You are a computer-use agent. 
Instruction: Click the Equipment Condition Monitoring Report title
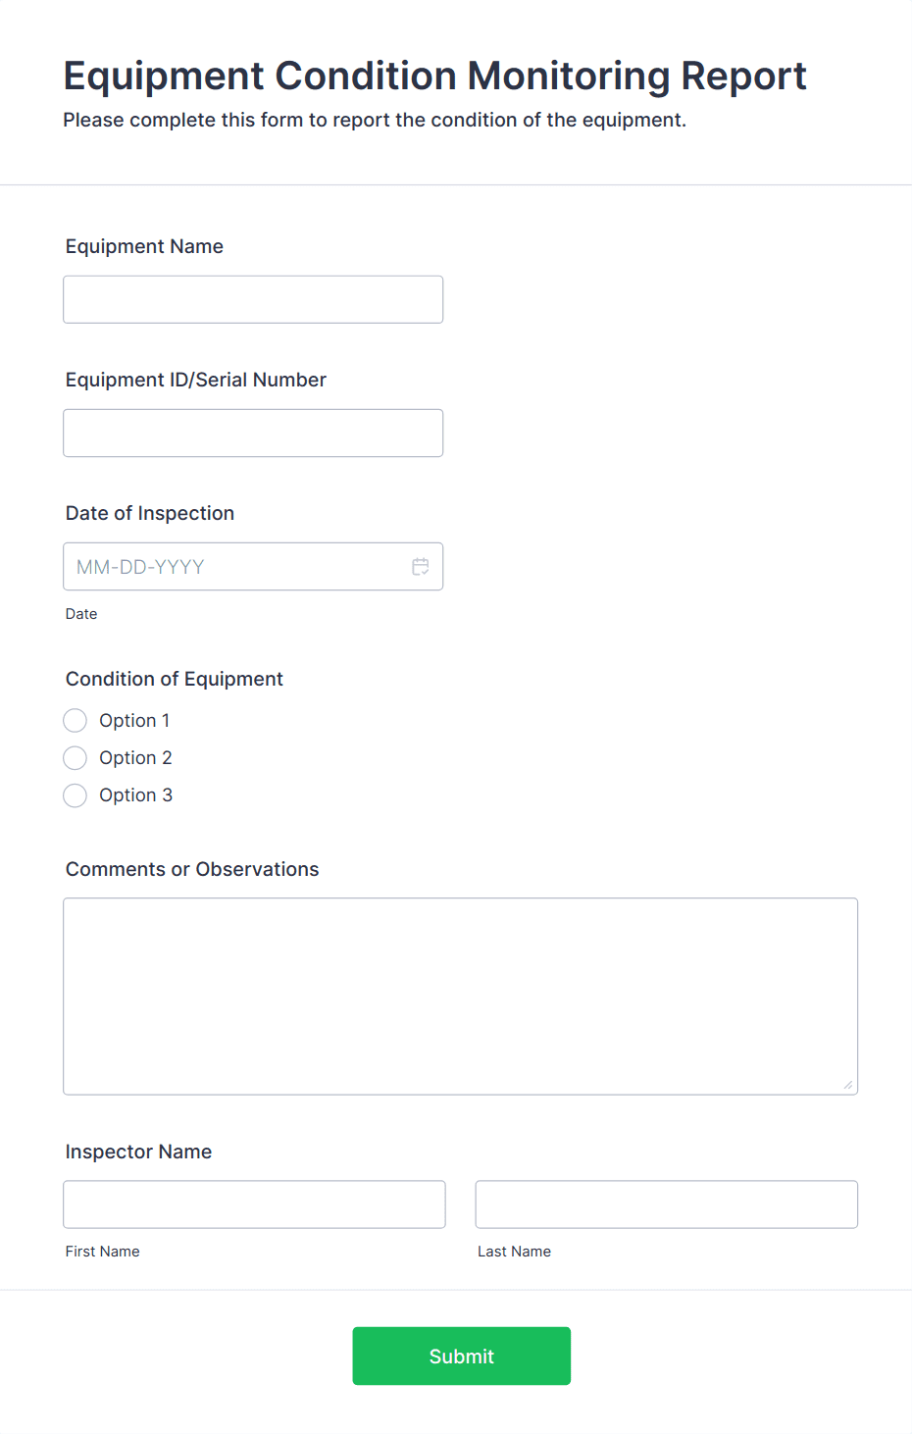(435, 76)
